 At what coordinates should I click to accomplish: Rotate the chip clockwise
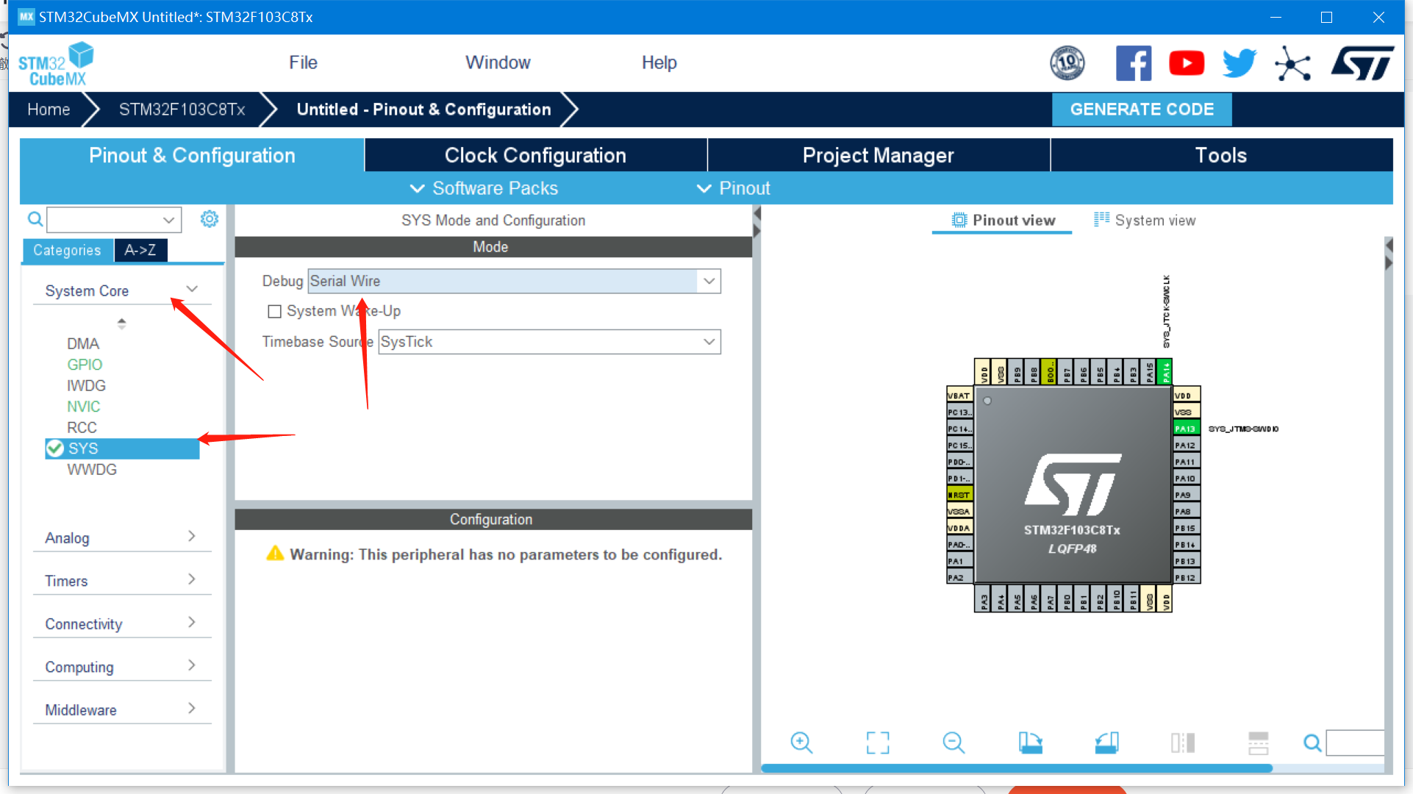[1031, 743]
